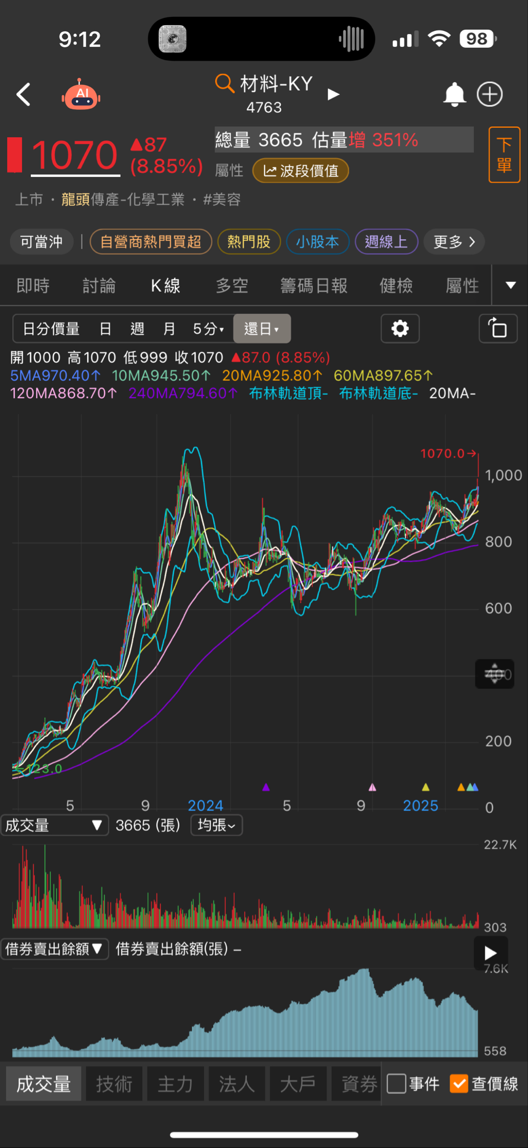The image size is (528, 1148).
Task: Tap the play arrow beside stock name
Action: pos(333,95)
